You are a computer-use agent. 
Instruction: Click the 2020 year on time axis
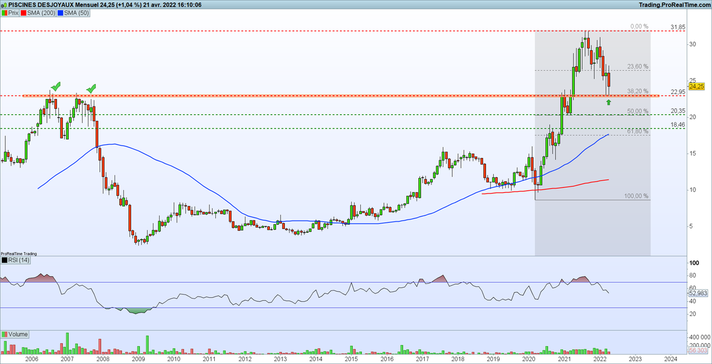tap(528, 359)
